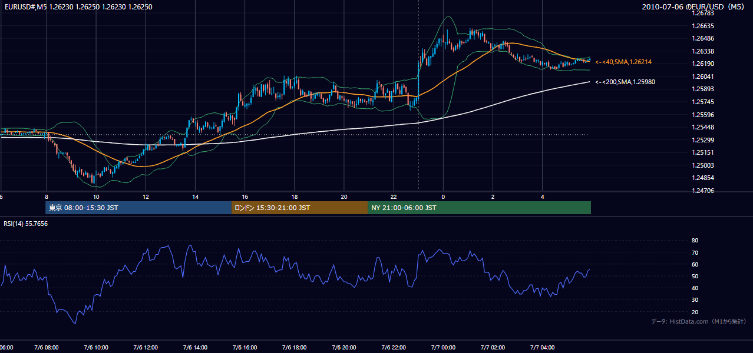
Task: Click the 7/6 16:00 bottom time label
Action: click(x=245, y=348)
